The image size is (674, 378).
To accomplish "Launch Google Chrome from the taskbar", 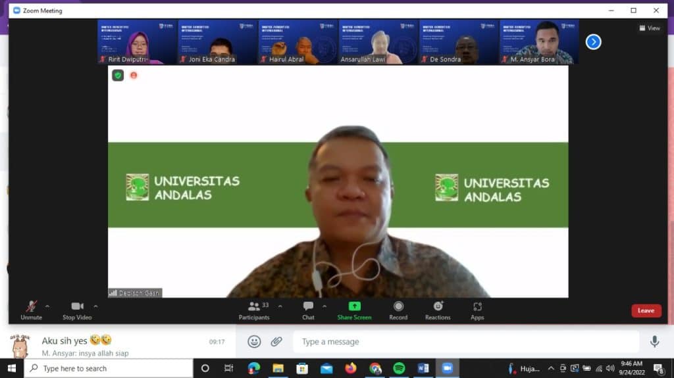I will [375, 369].
